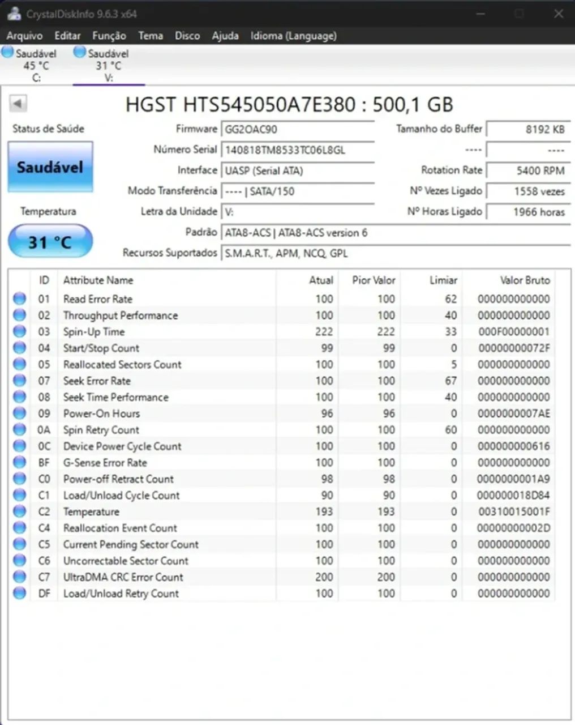This screenshot has width=575, height=725.
Task: Click the Letra da Unidade field
Action: click(298, 212)
